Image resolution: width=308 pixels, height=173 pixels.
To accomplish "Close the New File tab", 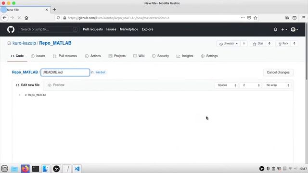I will coord(47,10).
